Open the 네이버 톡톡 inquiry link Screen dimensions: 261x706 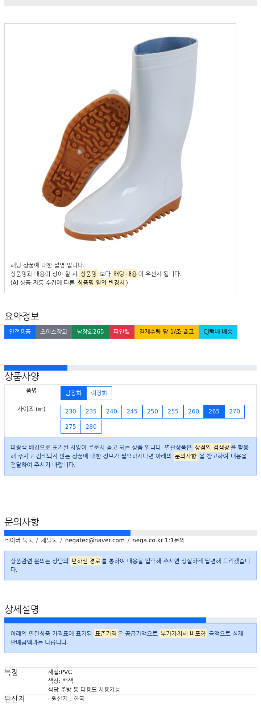click(x=19, y=540)
